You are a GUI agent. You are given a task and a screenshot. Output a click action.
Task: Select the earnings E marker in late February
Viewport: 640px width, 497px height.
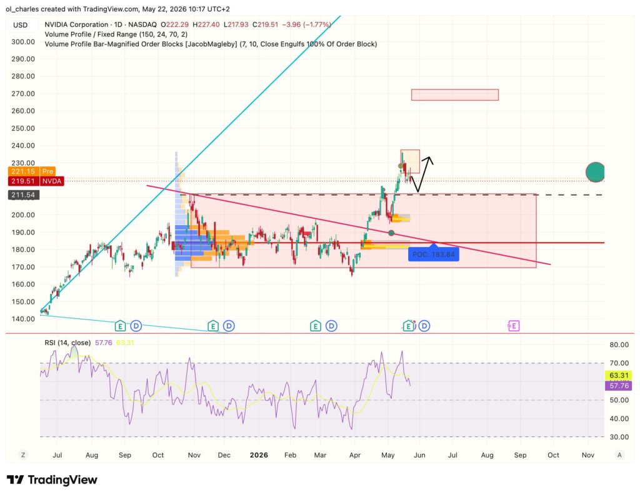[315, 326]
